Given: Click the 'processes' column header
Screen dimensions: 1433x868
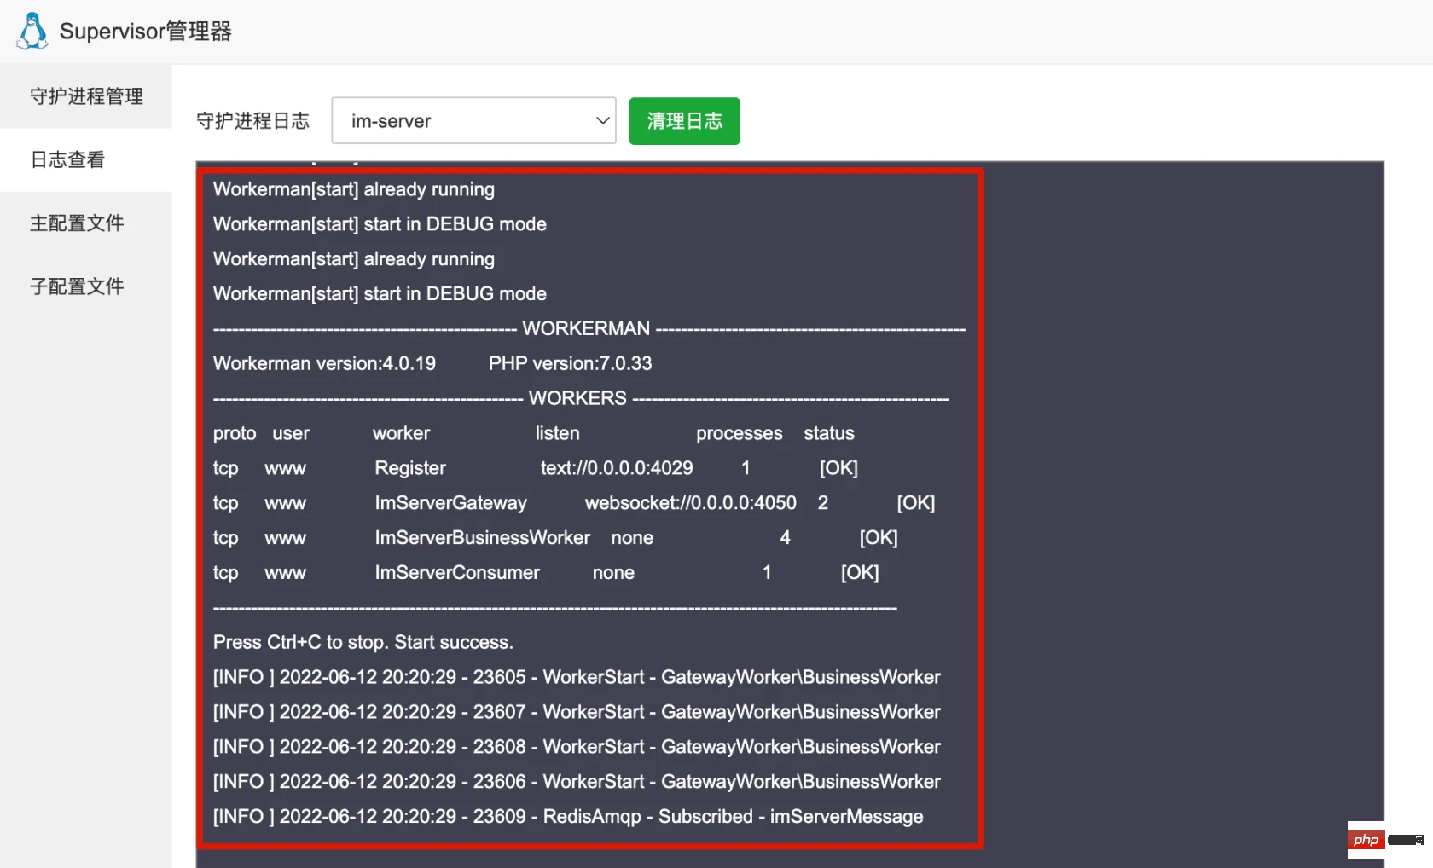Looking at the screenshot, I should click(739, 433).
